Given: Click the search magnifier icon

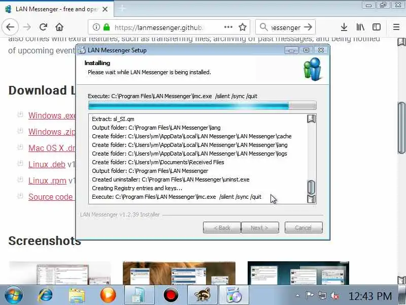Looking at the screenshot, I should (263, 27).
